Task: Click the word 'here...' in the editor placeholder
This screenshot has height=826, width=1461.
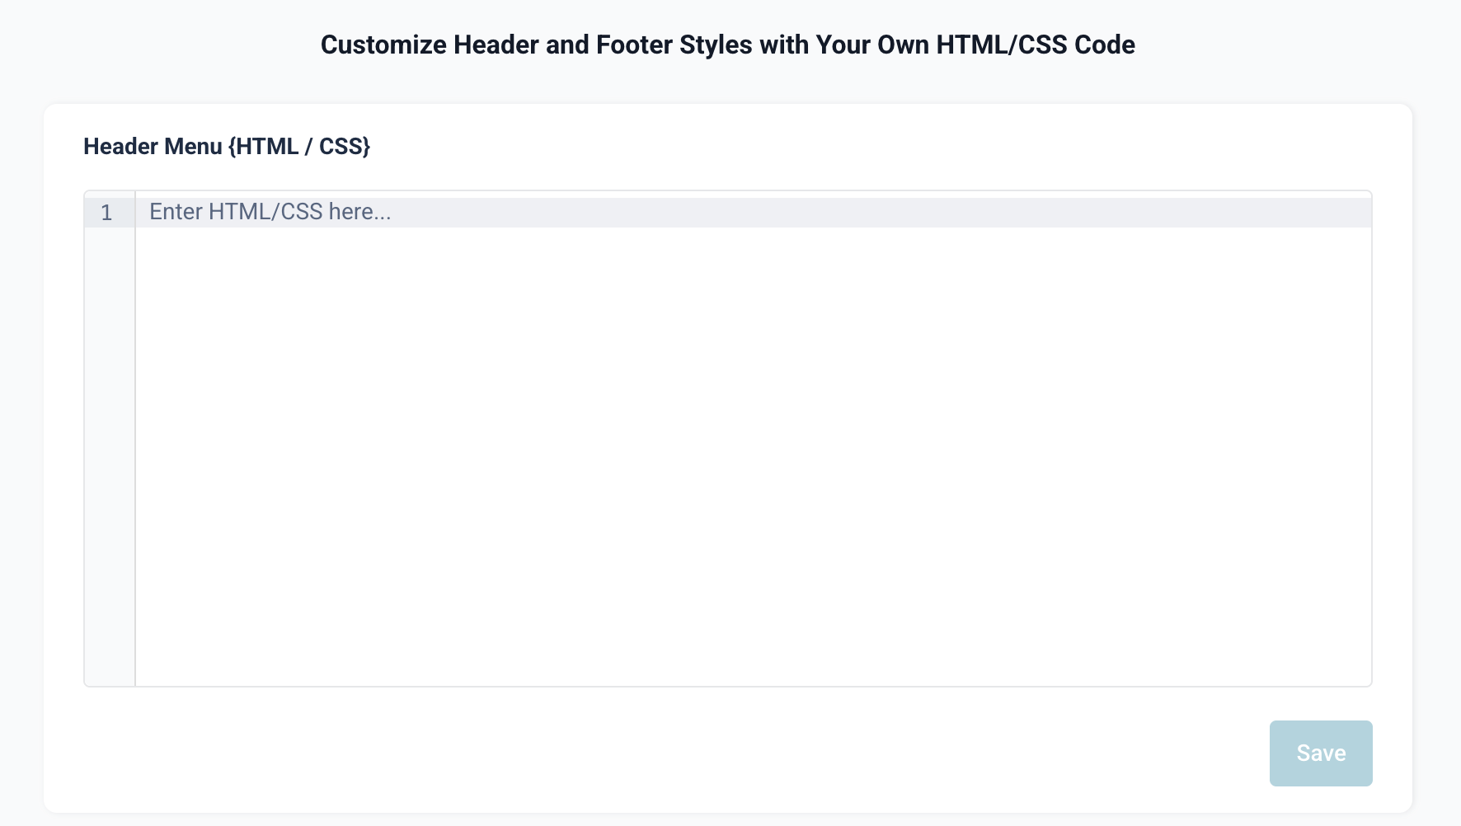Action: [x=359, y=212]
